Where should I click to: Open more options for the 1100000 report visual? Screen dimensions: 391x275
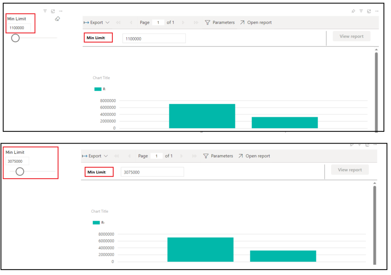(377, 11)
